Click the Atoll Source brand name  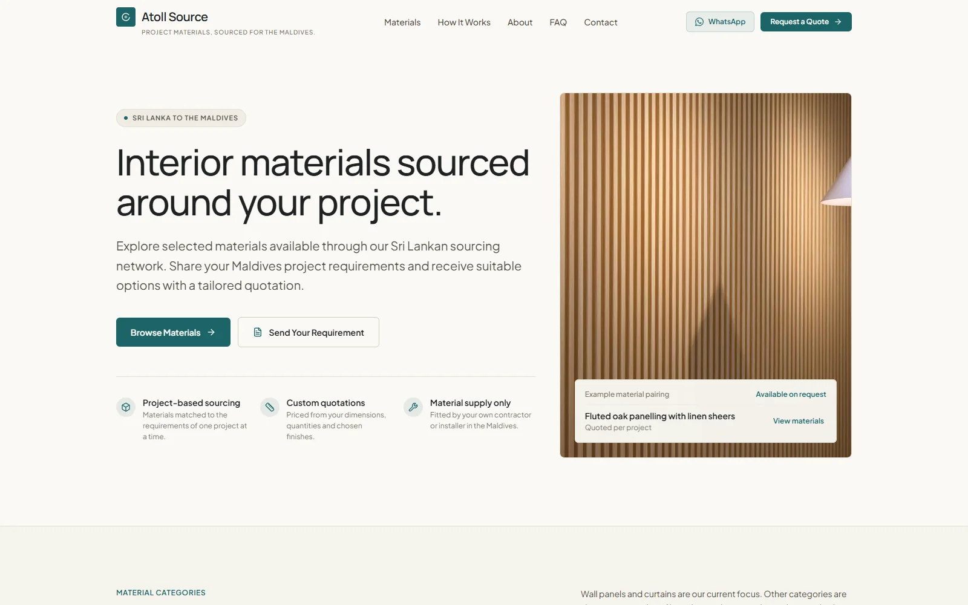[x=175, y=17]
